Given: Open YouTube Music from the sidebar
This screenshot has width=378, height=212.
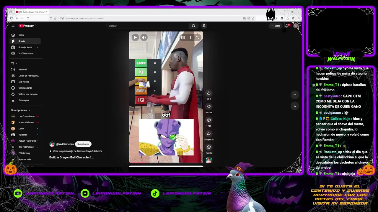Looking at the screenshot, I should click(x=25, y=54).
